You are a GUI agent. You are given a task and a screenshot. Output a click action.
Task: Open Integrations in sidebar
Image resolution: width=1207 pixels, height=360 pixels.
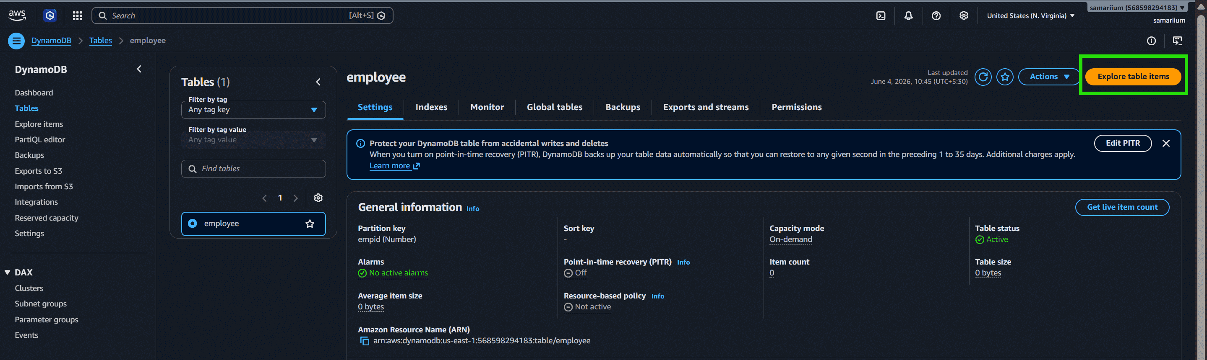pyautogui.click(x=36, y=202)
